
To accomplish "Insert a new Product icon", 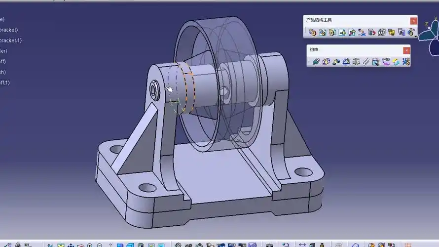I will 323,32.
